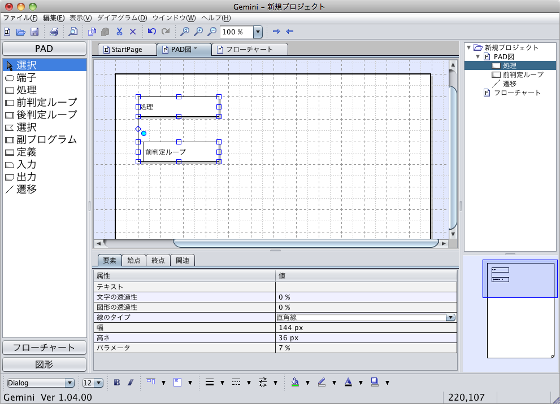Pick the 入力 input shape
The height and width of the screenshot is (404, 560).
point(45,165)
